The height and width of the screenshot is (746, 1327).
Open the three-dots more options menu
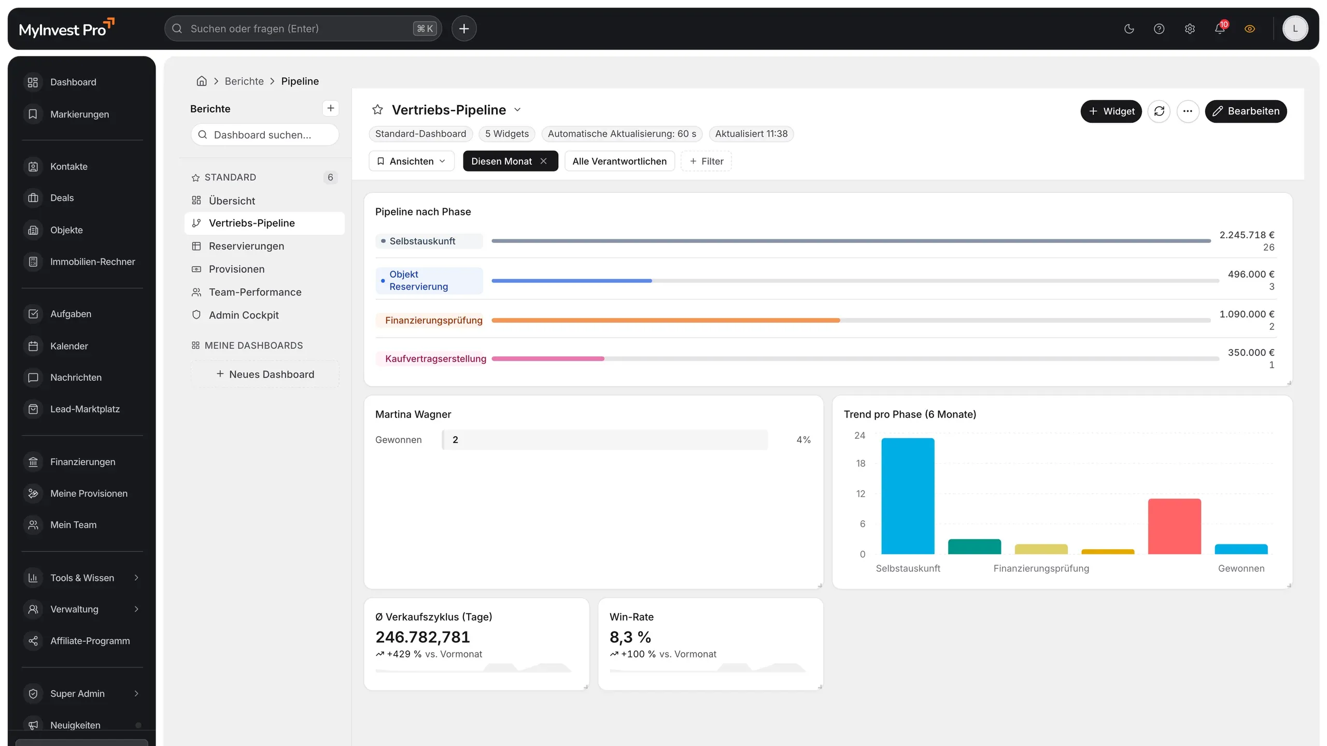[x=1188, y=111]
